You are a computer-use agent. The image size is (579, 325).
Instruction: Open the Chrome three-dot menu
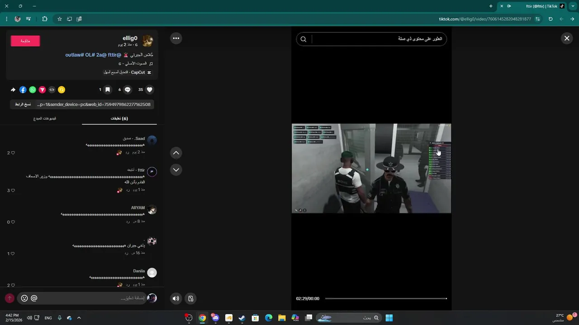[x=6, y=19]
